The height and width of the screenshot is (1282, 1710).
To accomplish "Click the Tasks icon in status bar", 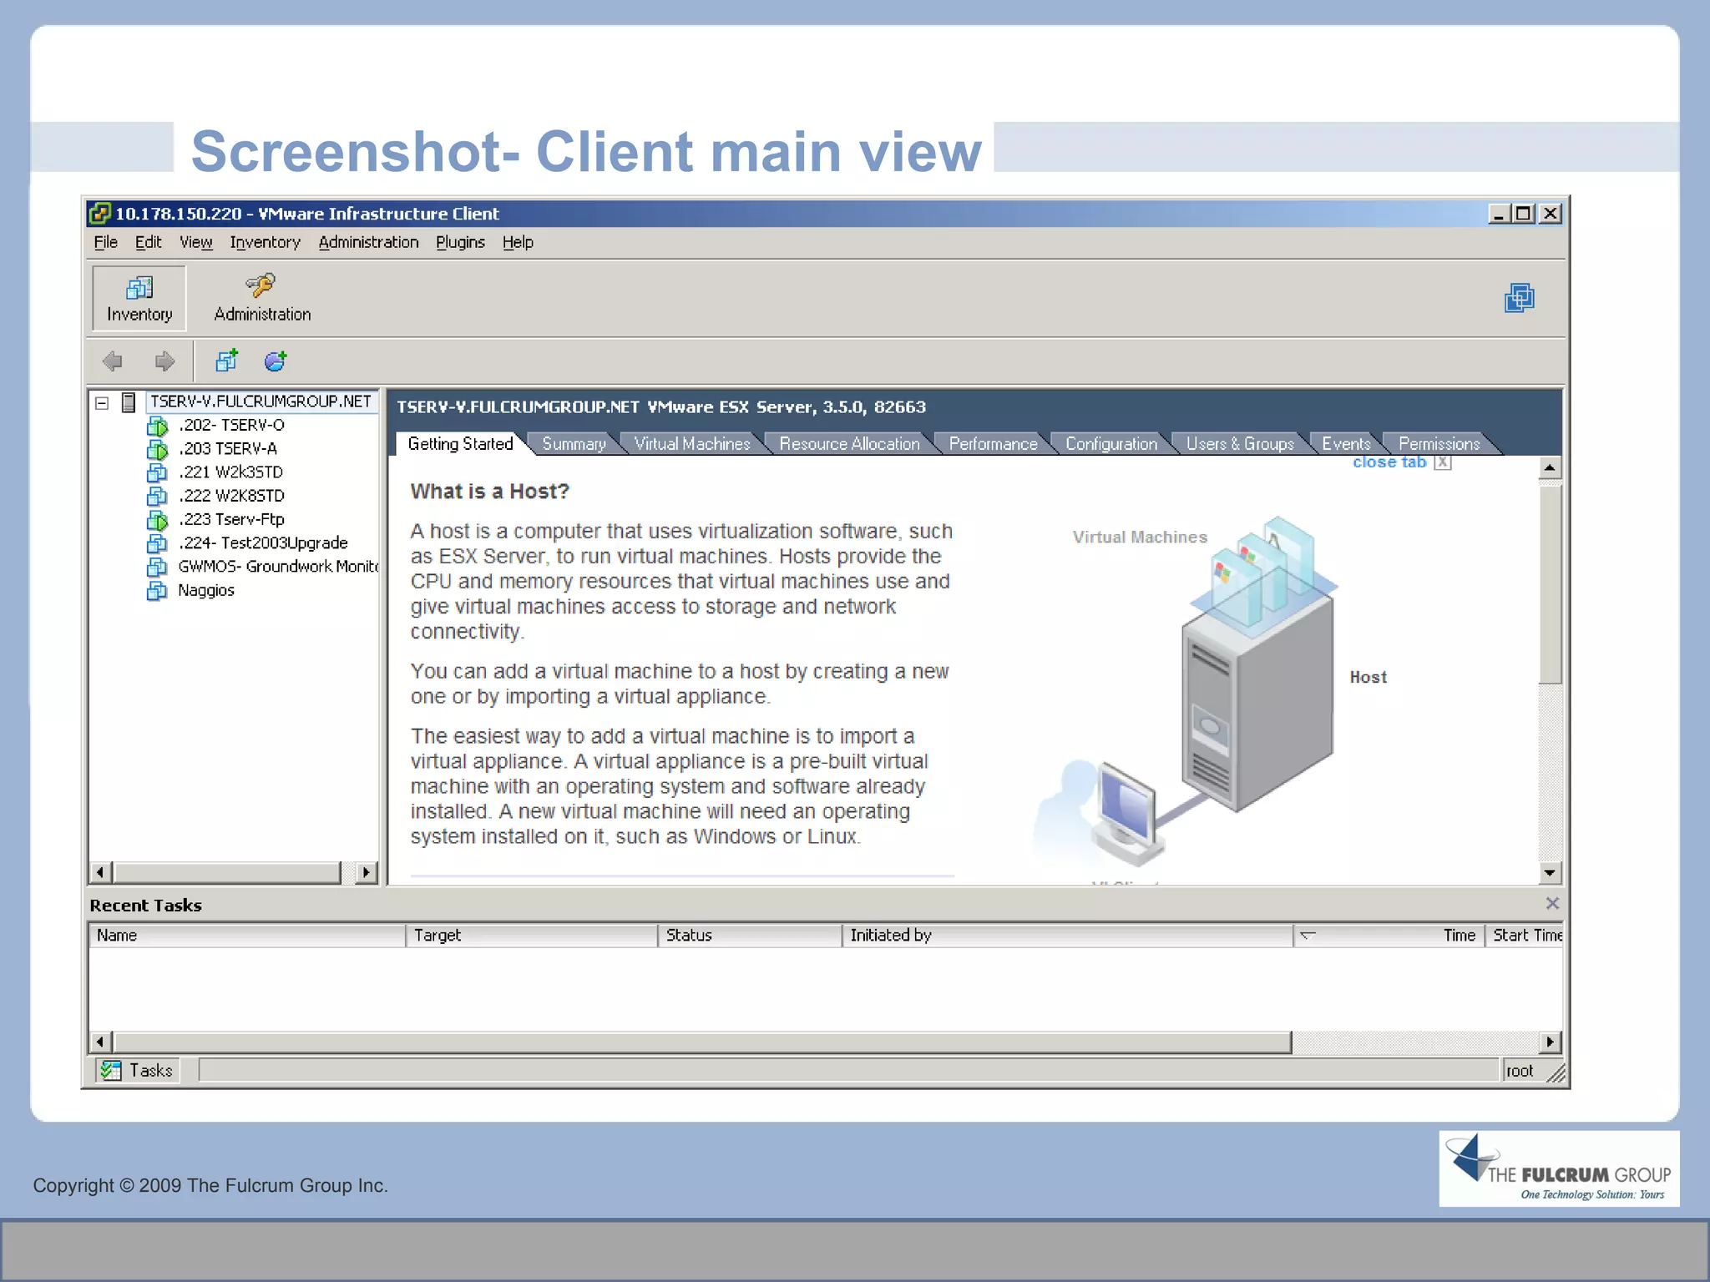I will (x=110, y=1070).
